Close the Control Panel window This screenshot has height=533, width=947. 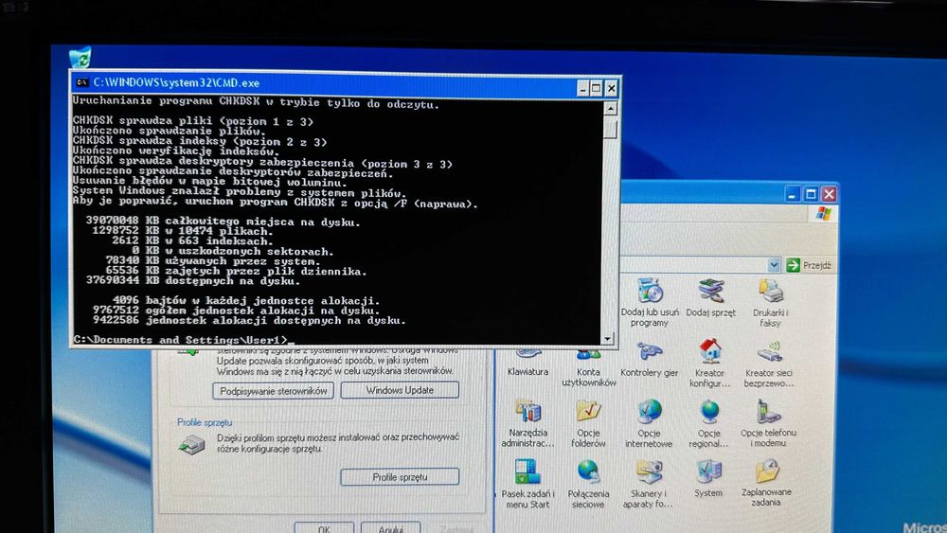point(829,194)
